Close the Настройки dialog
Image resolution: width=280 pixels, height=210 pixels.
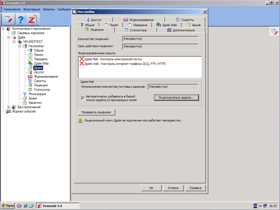[205, 12]
